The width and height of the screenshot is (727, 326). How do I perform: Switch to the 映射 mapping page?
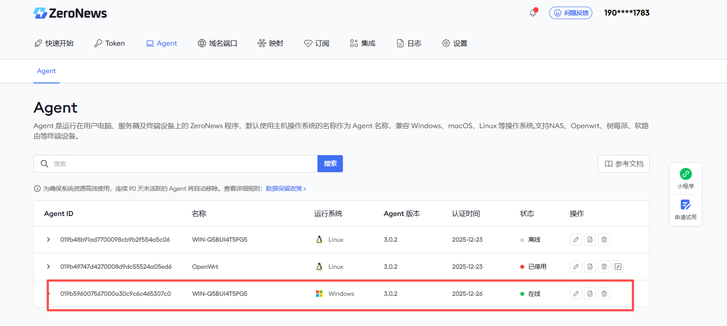click(x=270, y=43)
